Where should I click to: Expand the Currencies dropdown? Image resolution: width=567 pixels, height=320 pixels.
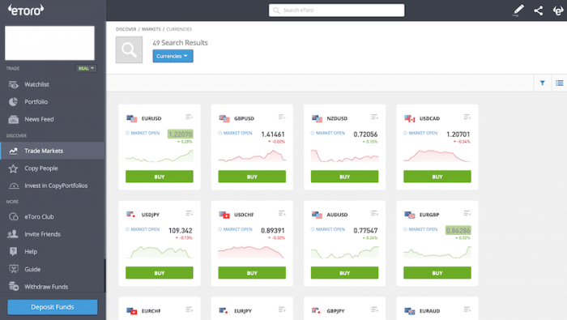173,56
